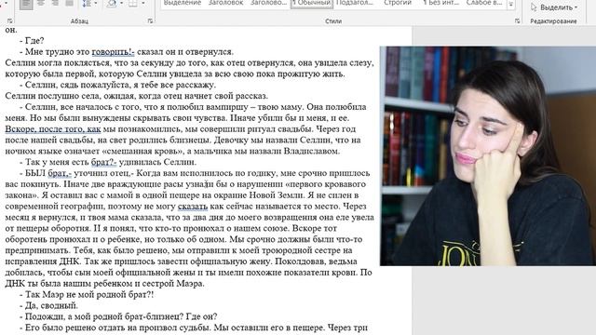
Task: Click line spacing icon
Action: click(x=87, y=4)
